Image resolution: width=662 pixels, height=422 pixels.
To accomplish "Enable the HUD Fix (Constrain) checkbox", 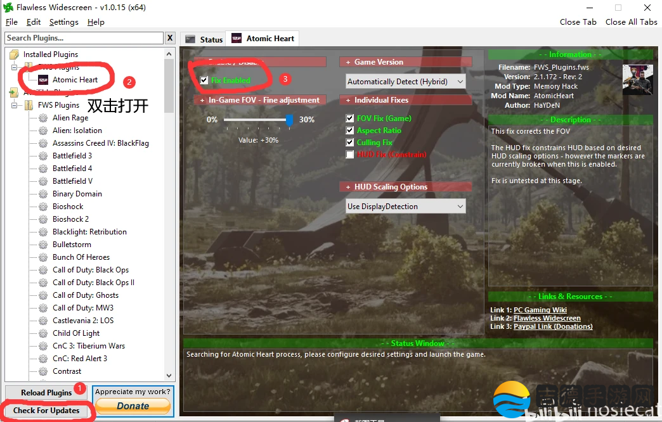I will pos(349,155).
